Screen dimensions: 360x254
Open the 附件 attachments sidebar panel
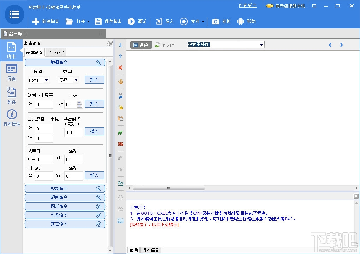click(x=12, y=96)
